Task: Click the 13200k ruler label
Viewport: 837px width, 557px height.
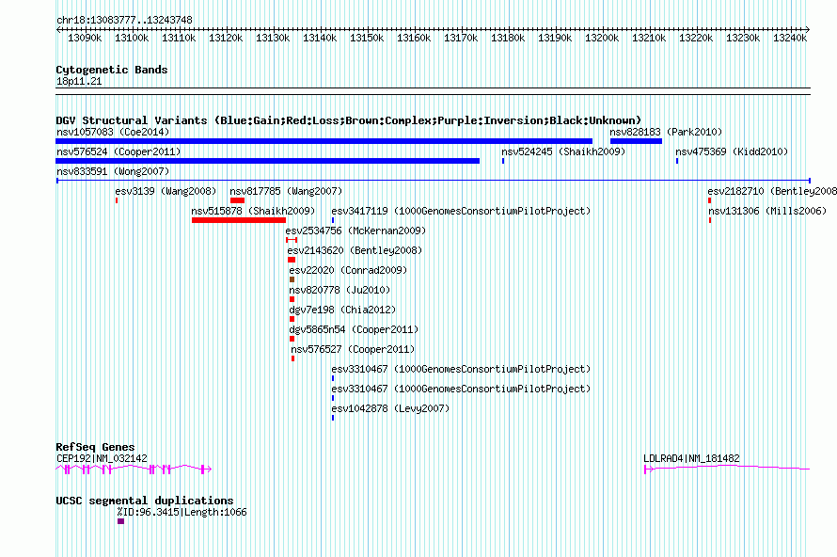Action: click(602, 38)
